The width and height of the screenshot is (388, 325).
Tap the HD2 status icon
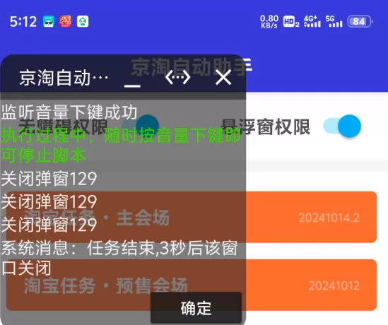click(291, 21)
